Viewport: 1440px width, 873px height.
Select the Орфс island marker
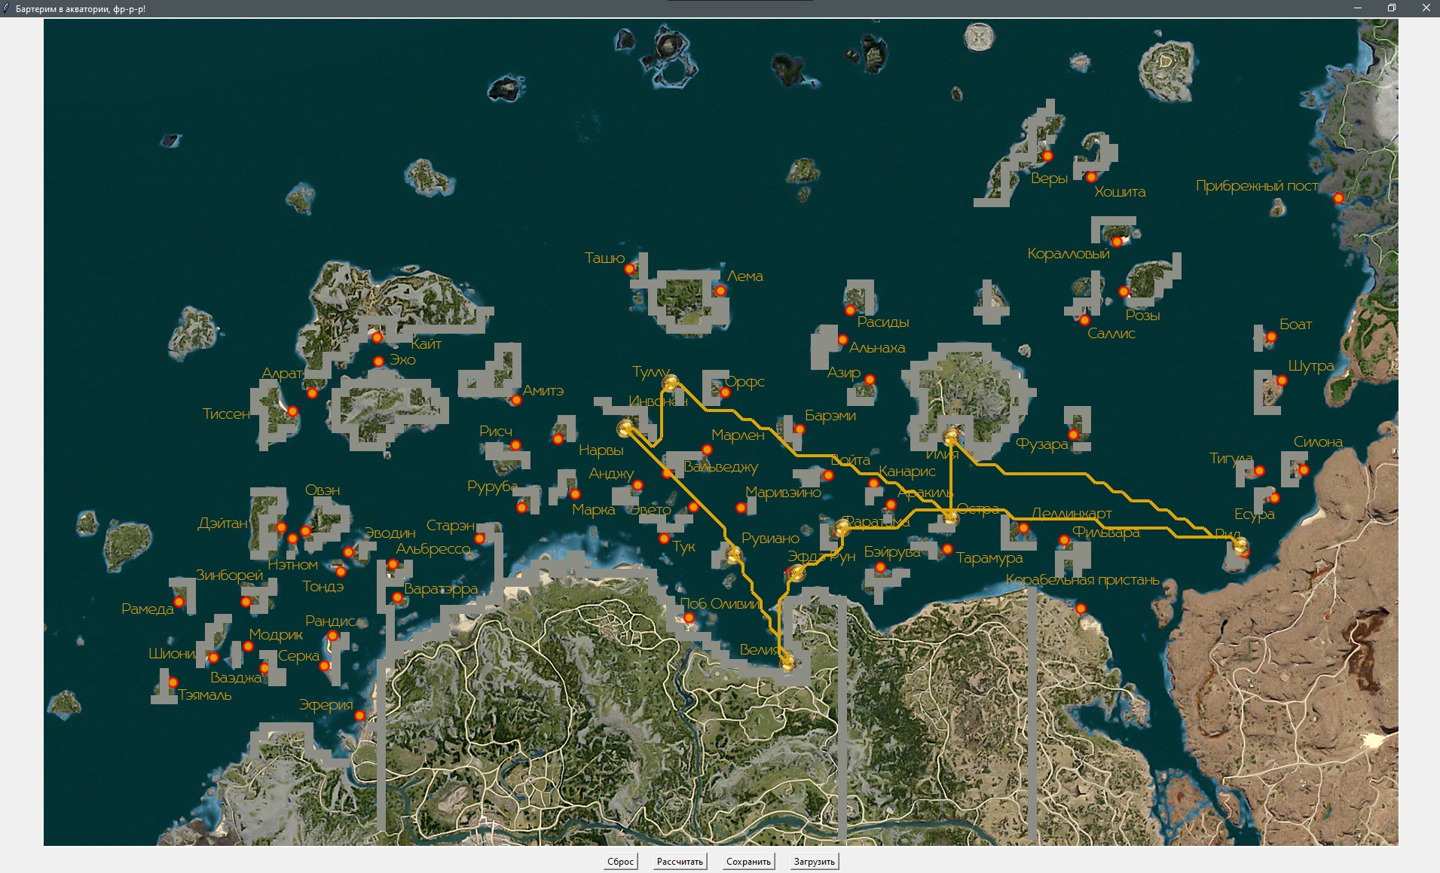coord(725,392)
